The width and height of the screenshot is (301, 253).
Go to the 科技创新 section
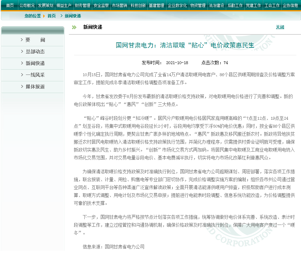pos(138,5)
